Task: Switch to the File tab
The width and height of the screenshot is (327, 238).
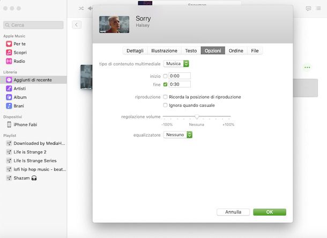Action: tap(255, 51)
